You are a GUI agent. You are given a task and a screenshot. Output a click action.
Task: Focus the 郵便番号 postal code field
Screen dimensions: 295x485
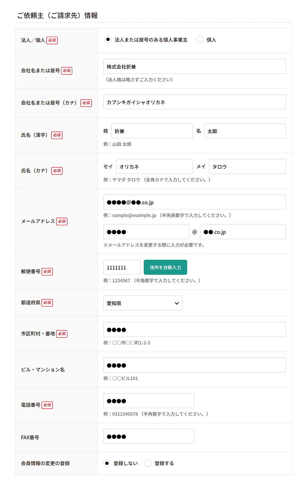click(122, 267)
